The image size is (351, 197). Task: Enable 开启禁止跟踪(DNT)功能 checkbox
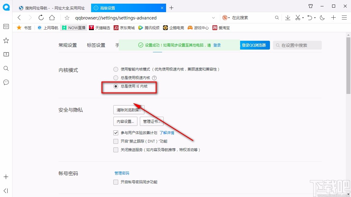[116, 141]
